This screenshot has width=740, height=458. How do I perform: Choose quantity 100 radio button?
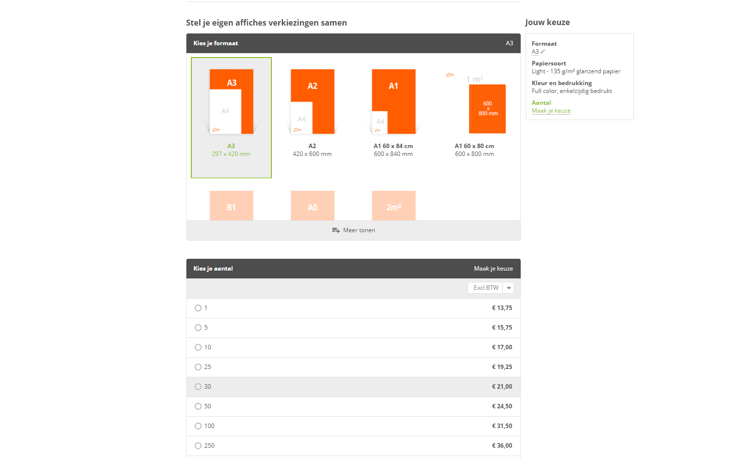coord(198,426)
